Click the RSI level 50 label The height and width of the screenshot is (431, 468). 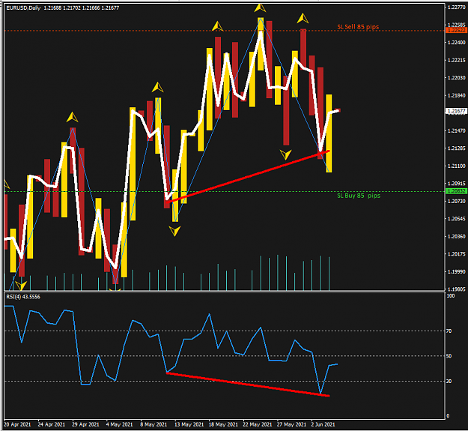coord(449,356)
